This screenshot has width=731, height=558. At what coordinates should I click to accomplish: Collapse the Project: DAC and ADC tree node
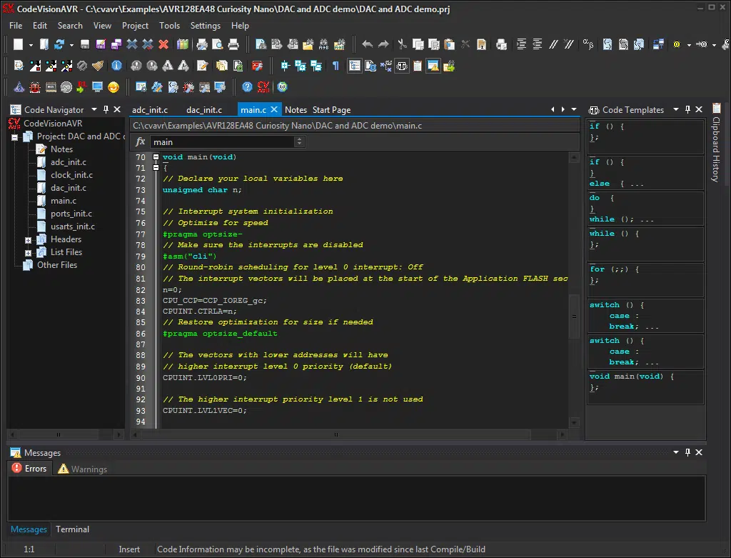click(14, 137)
